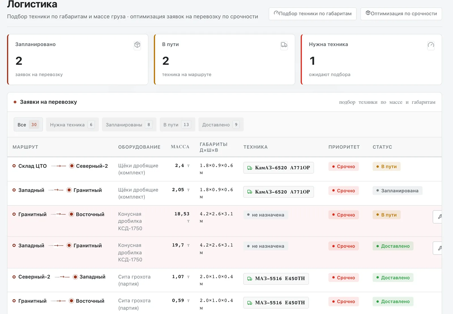Click wrench button in Гранитный–Восточный КСД-1750 row
The image size is (453, 314).
point(438,217)
